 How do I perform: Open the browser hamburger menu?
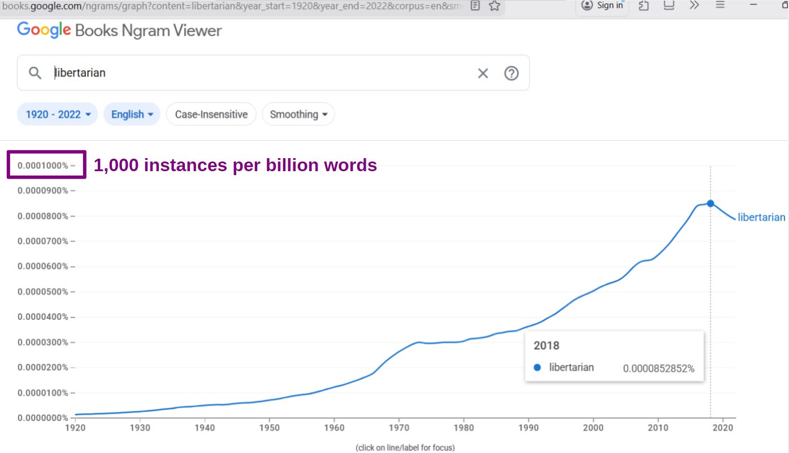coord(720,5)
